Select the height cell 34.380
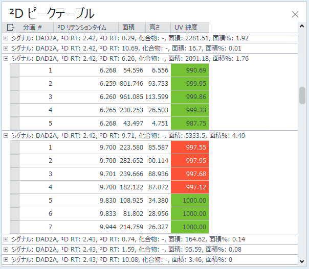The height and width of the screenshot is (269, 309). click(x=158, y=201)
